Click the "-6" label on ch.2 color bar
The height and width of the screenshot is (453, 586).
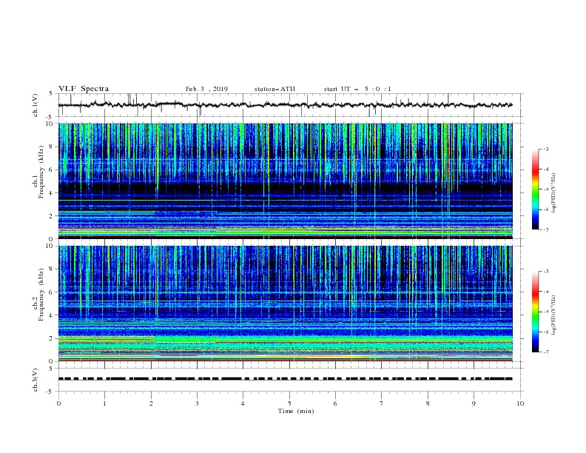click(x=546, y=332)
